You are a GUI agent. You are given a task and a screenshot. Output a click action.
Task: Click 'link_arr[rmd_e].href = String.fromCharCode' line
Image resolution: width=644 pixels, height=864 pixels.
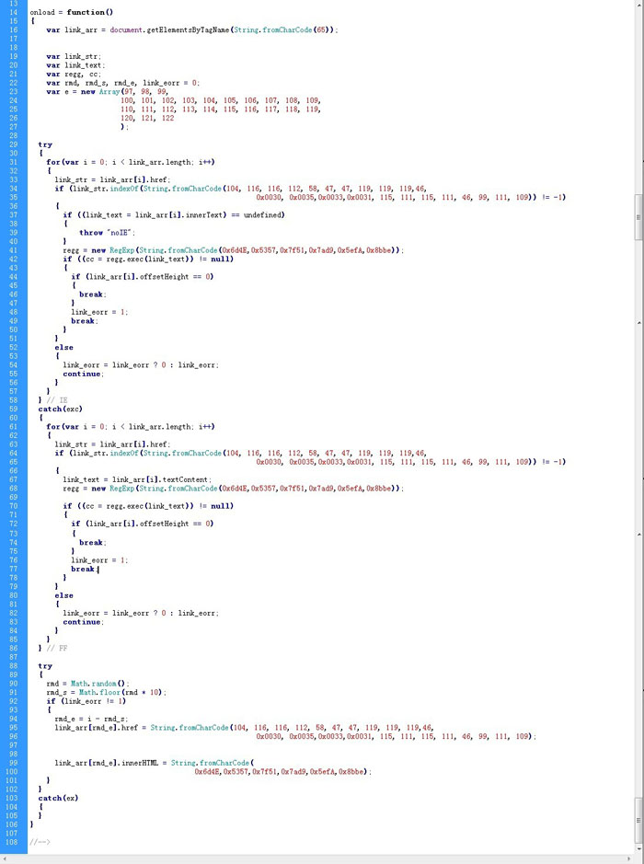[x=244, y=727]
